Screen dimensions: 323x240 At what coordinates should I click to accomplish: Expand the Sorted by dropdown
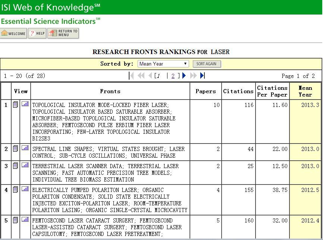pos(163,64)
